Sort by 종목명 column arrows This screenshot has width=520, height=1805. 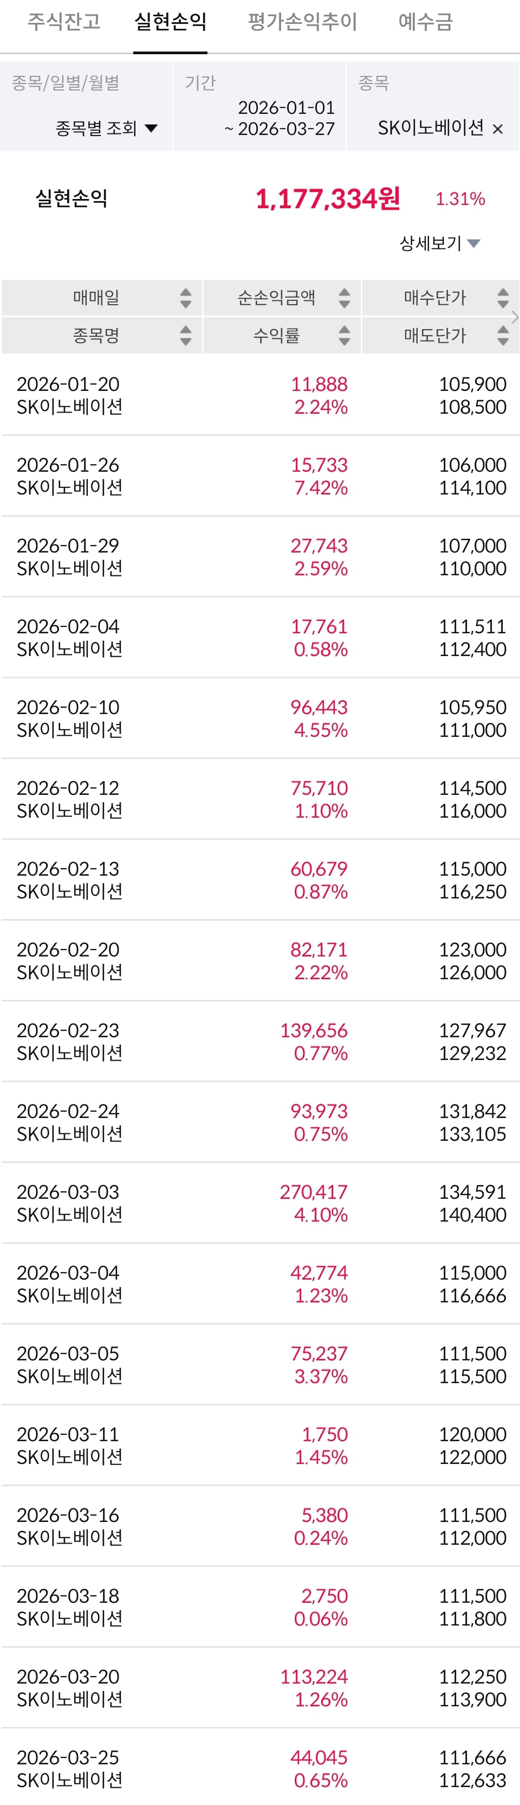[185, 336]
